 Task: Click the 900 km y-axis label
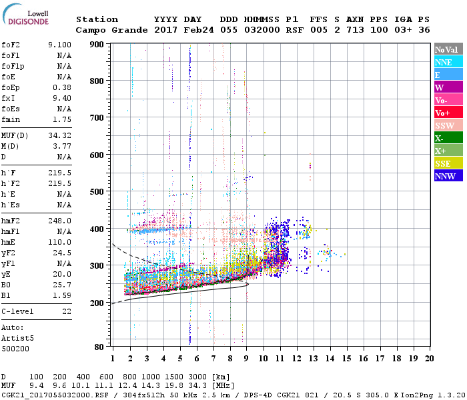(x=97, y=45)
